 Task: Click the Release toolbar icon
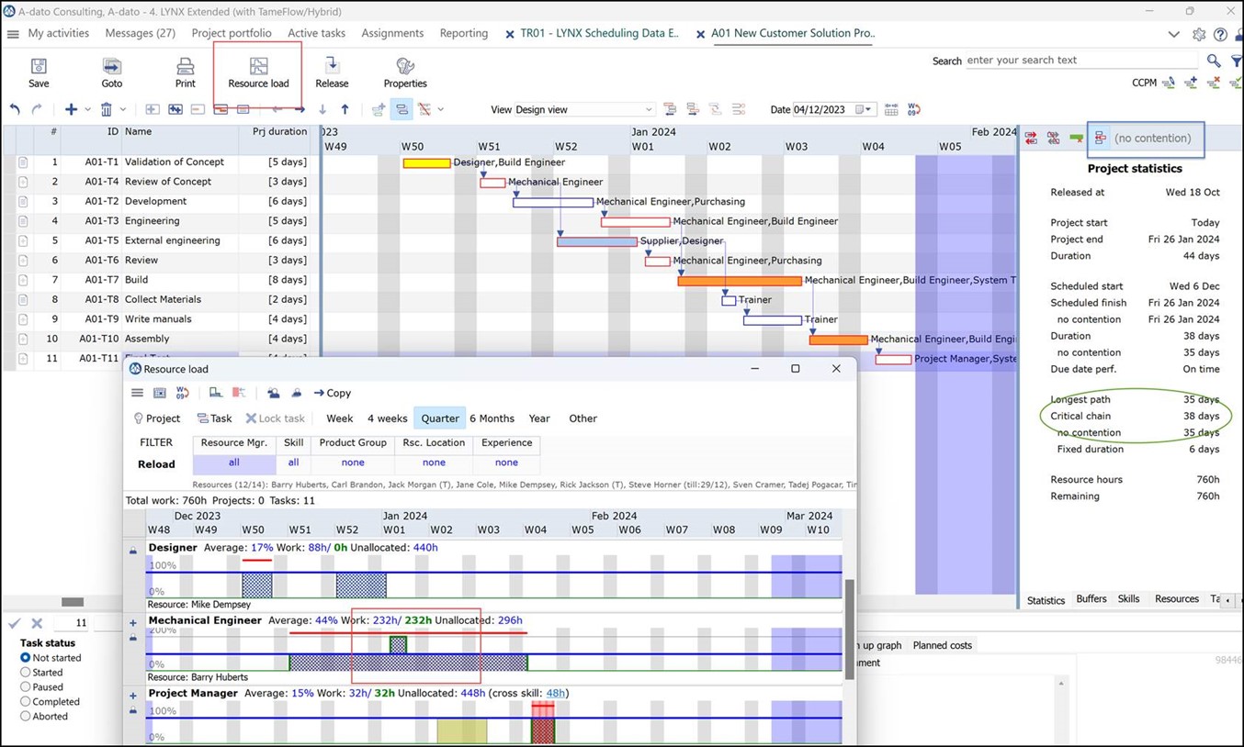tap(332, 72)
